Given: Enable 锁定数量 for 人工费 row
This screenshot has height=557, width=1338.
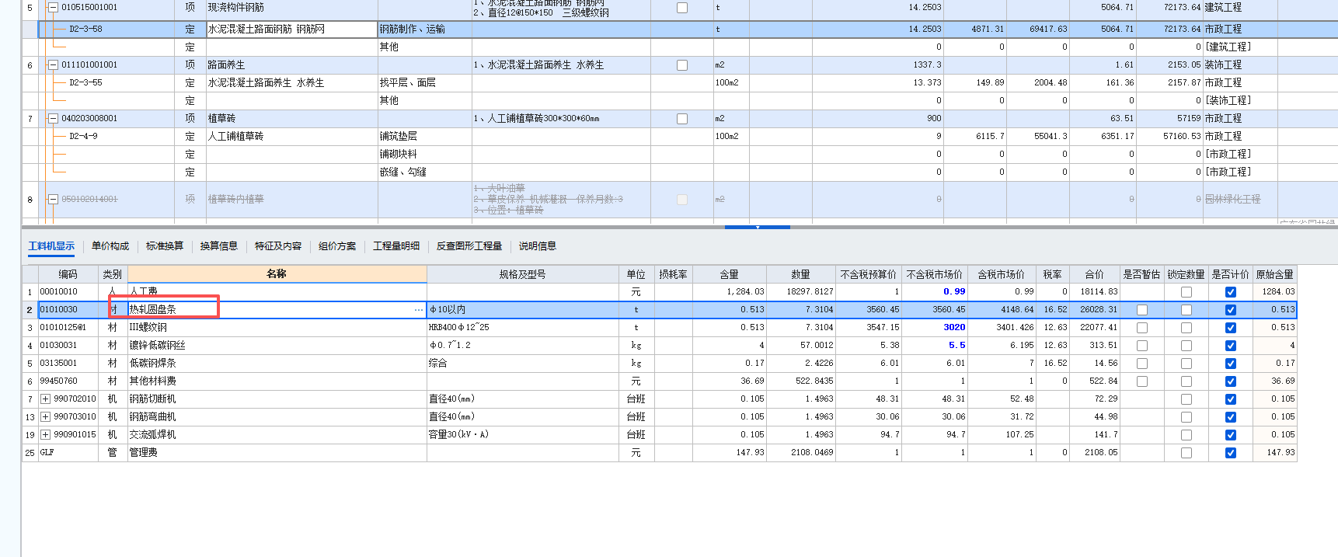Looking at the screenshot, I should 1186,292.
